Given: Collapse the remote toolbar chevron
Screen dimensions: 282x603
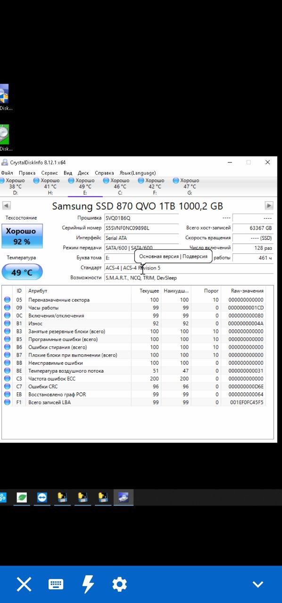Looking at the screenshot, I should pos(257,584).
